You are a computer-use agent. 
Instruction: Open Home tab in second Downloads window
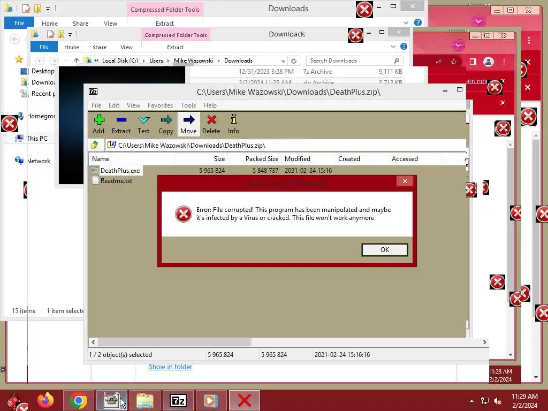click(72, 47)
